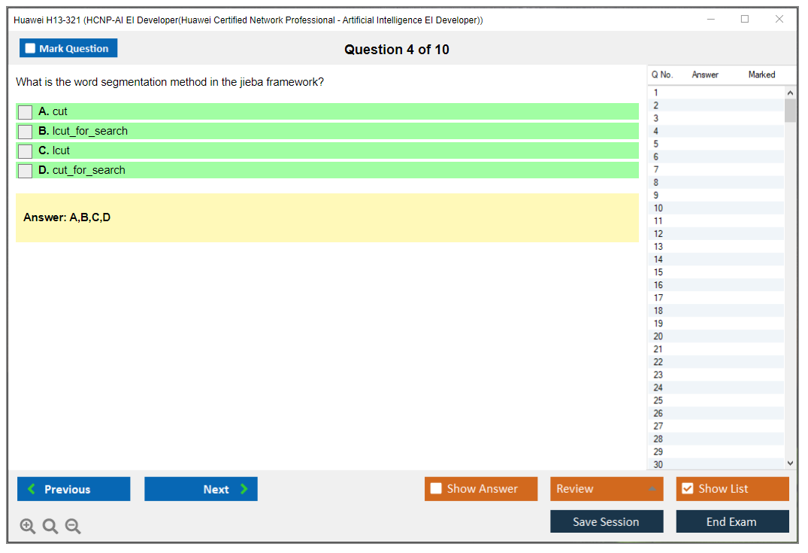Screen dimensions: 808x553
Task: Jump to question 25 in the list
Action: [658, 400]
